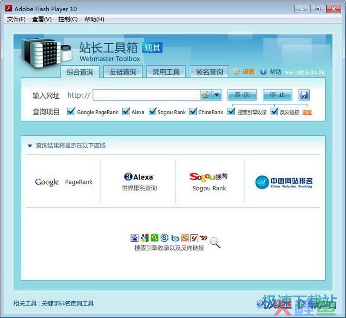Click the Adobe Flash Player title icon
The height and width of the screenshot is (318, 346).
[x=8, y=9]
